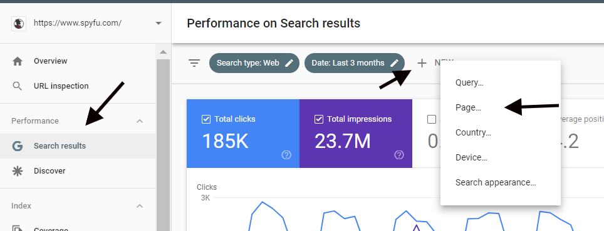Click the Google G Search results icon
The image size is (604, 231).
click(x=18, y=146)
